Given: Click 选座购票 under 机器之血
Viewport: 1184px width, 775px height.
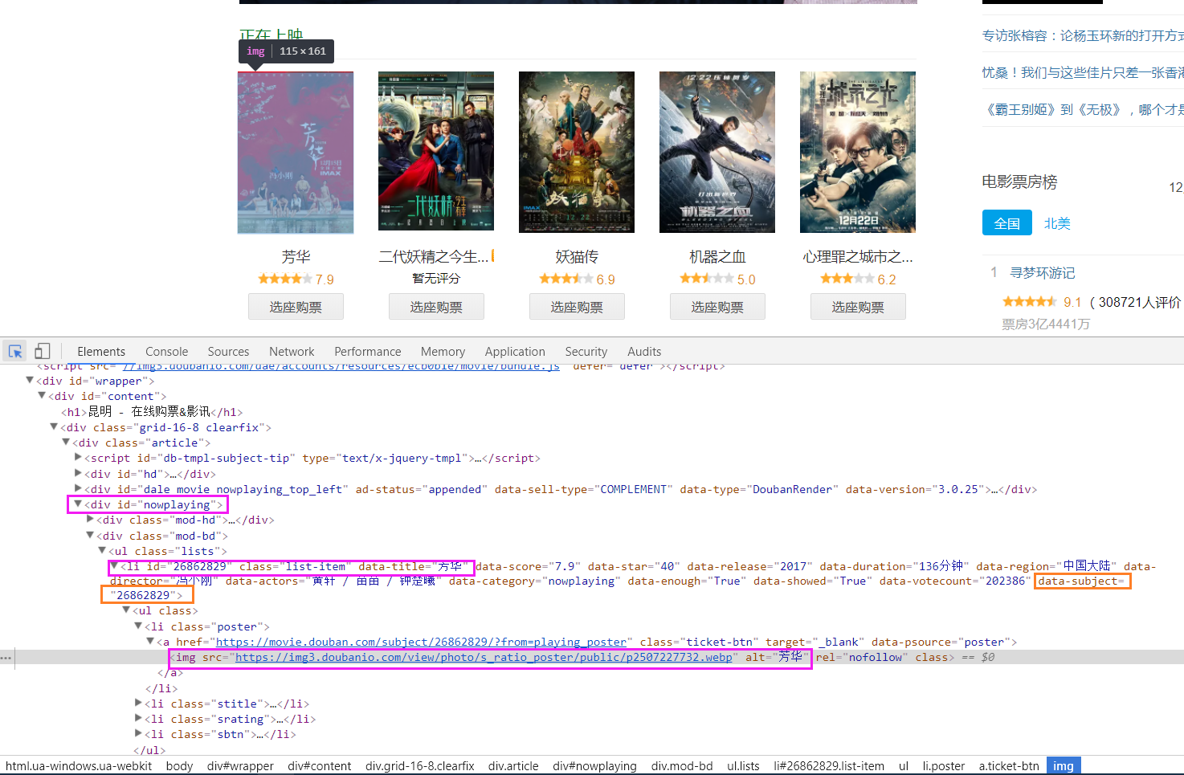Looking at the screenshot, I should (x=717, y=307).
